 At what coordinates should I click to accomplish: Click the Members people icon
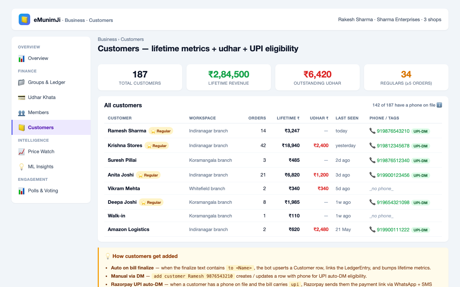pos(22,112)
